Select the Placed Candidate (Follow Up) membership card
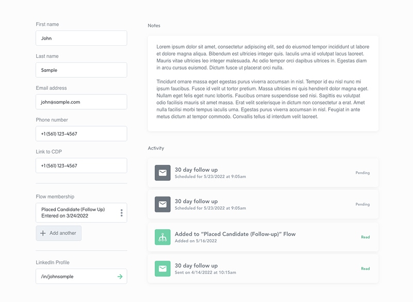Viewport: 413px width, 302px height. 82,213
